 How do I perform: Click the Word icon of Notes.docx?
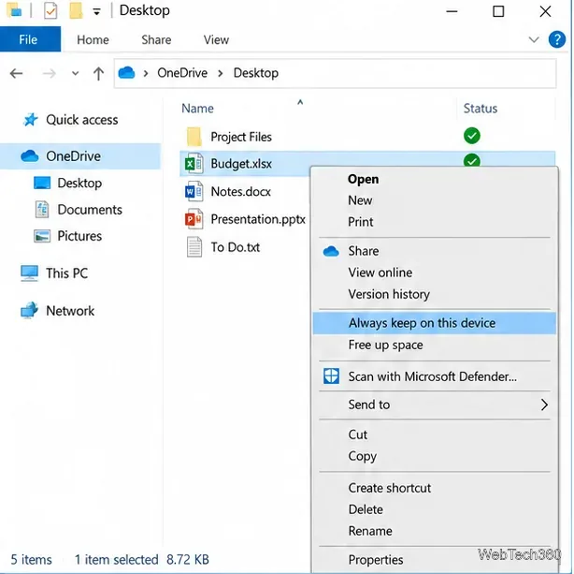coord(194,191)
